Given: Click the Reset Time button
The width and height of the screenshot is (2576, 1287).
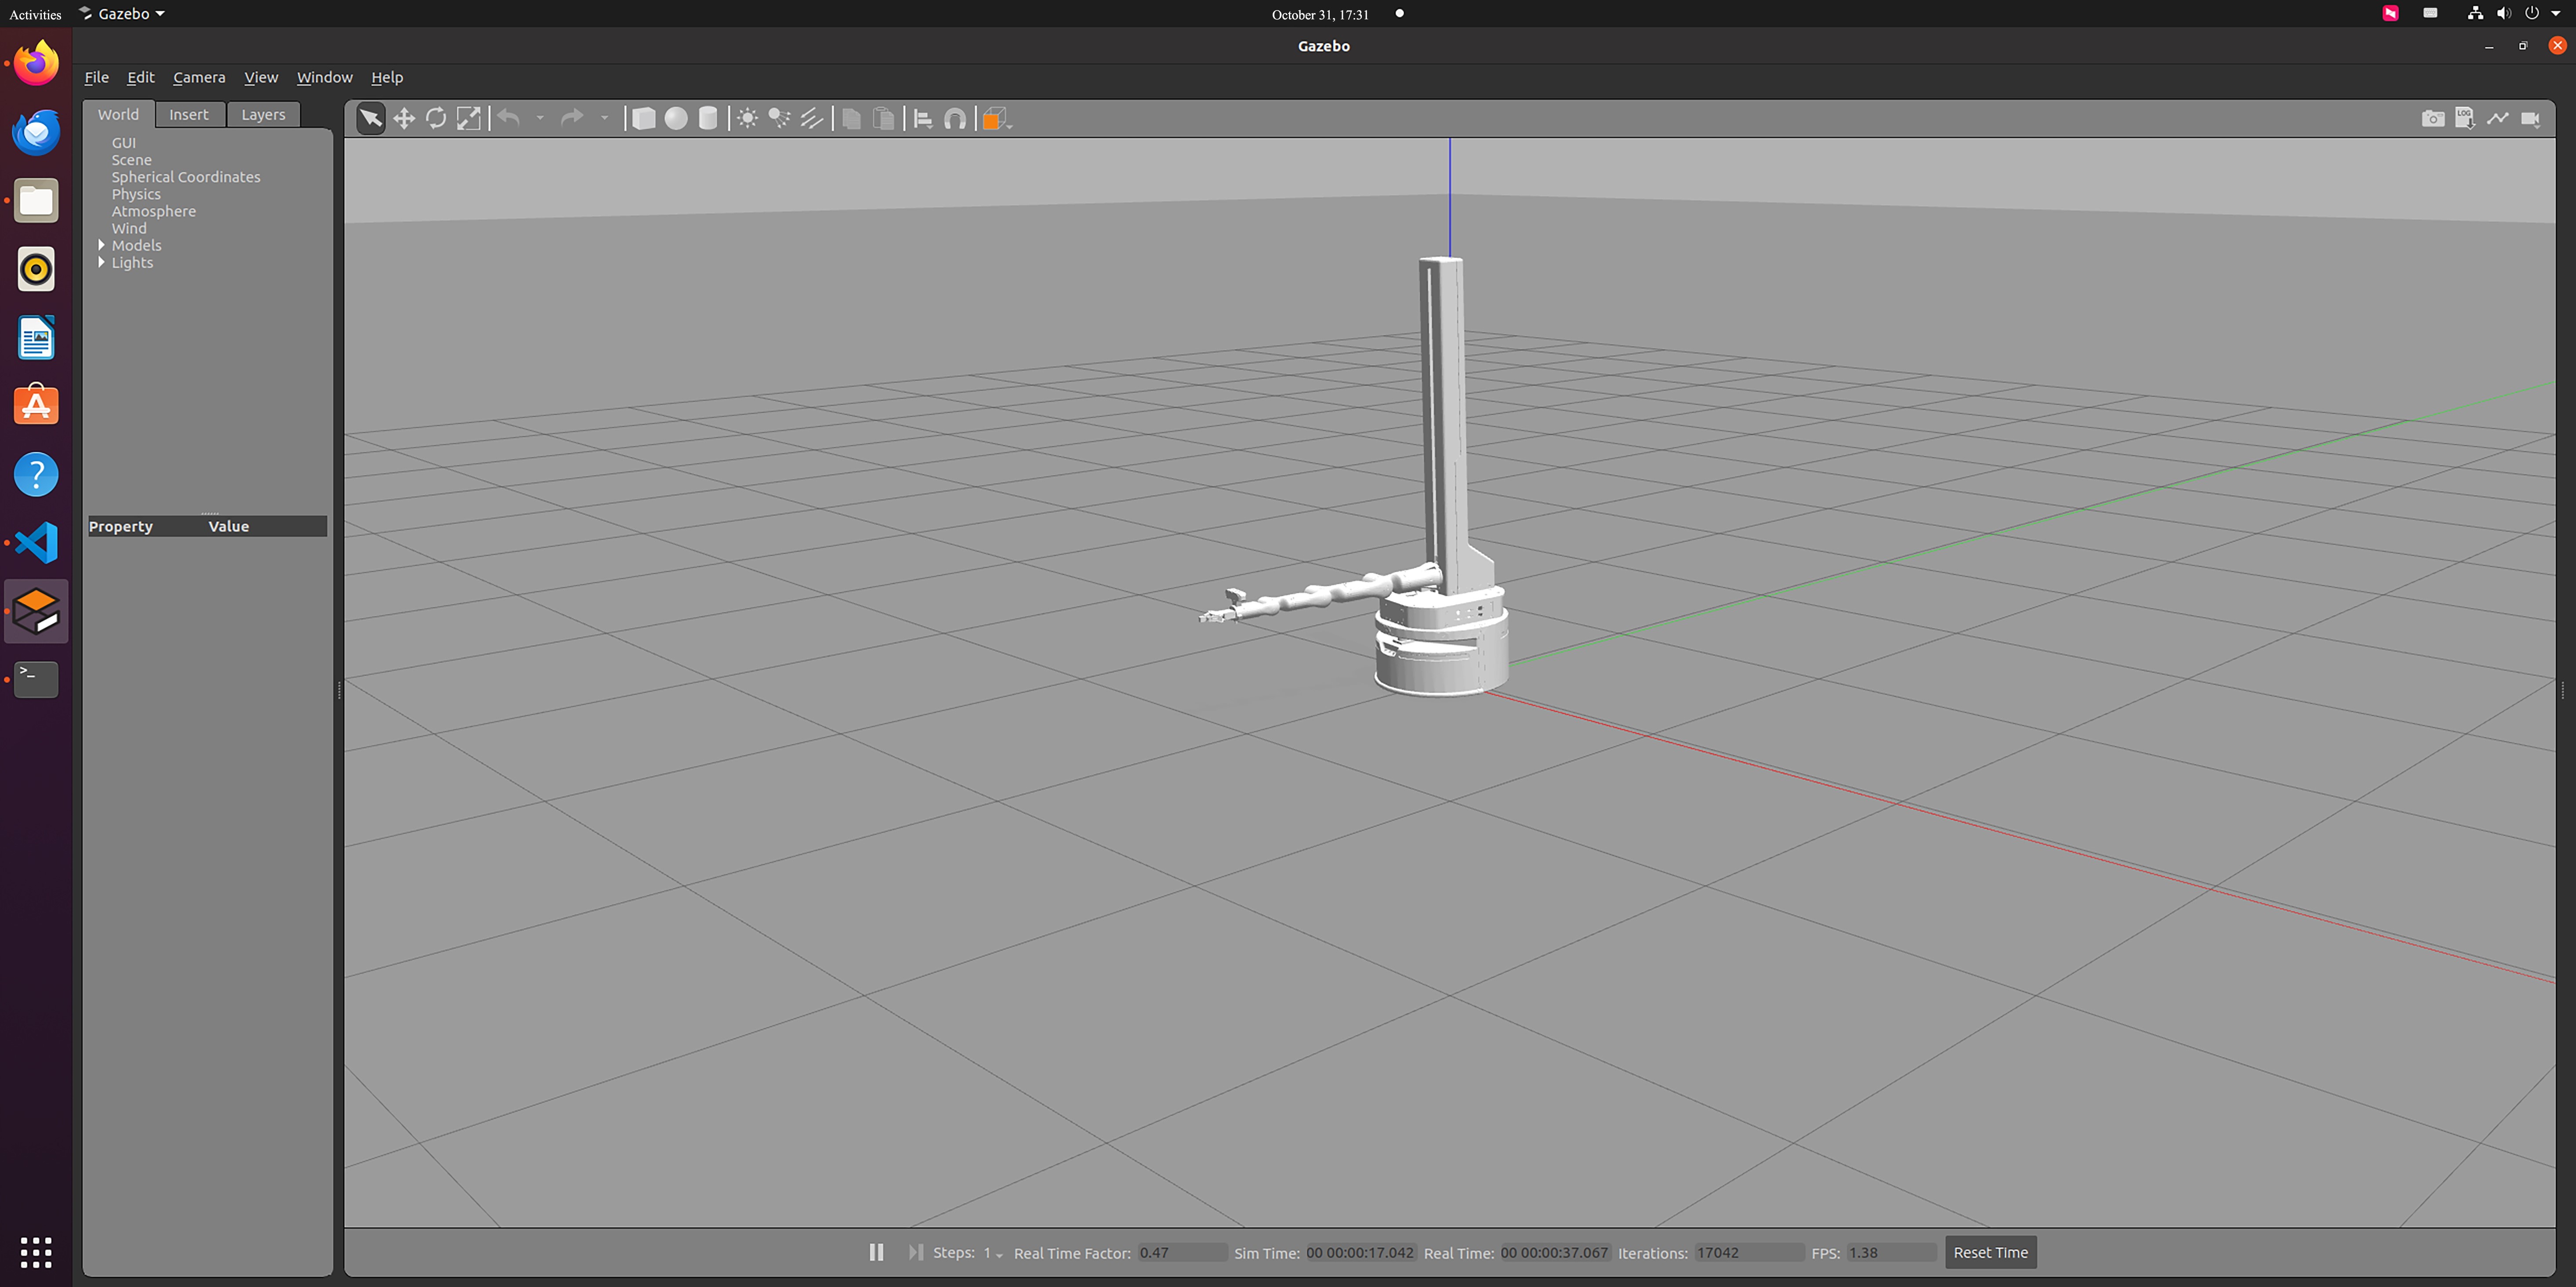Looking at the screenshot, I should (1990, 1252).
